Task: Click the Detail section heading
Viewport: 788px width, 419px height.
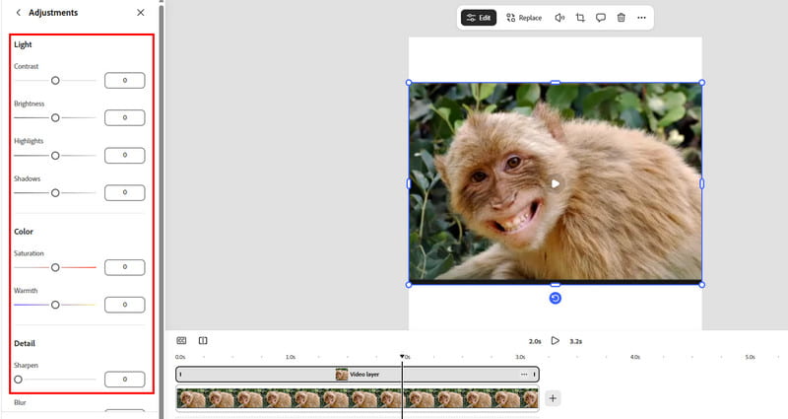Action: tap(25, 343)
